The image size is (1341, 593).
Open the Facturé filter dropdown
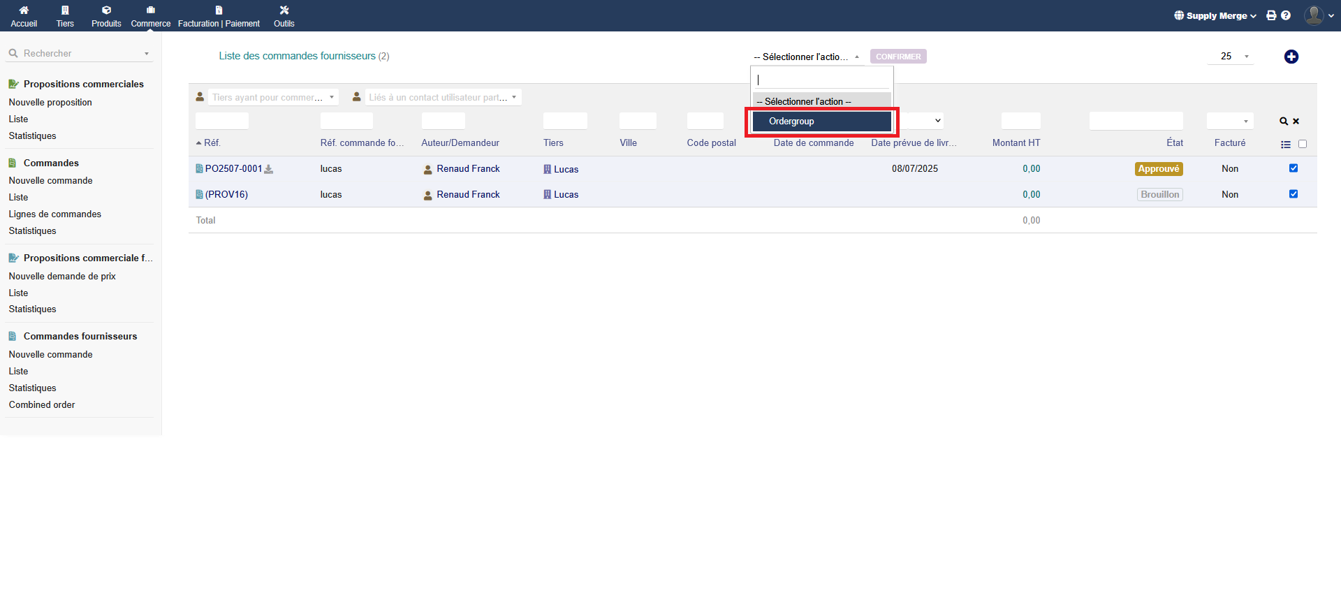coord(1230,122)
